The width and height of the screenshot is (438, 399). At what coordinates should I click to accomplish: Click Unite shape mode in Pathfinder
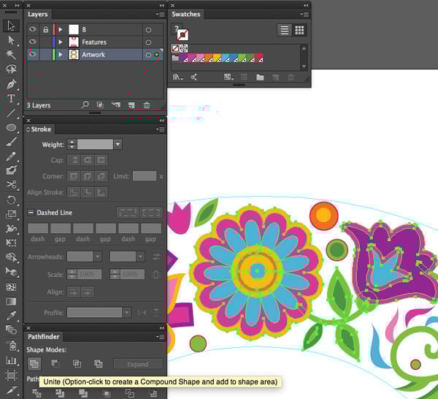34,363
